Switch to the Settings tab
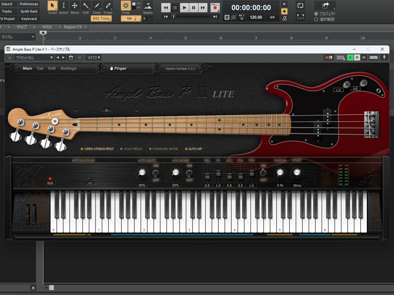The image size is (394, 295). (68, 69)
